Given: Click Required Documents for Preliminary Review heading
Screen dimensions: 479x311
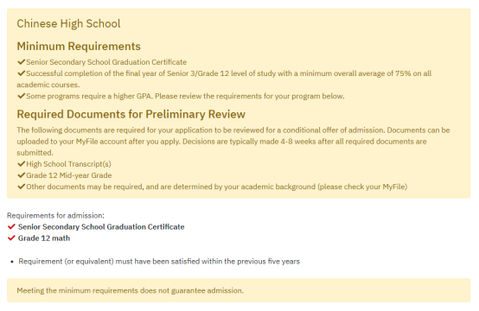Looking at the screenshot, I should (131, 114).
